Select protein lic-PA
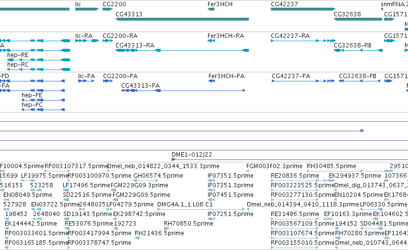The width and height of the screenshot is (408, 250). pos(86,81)
